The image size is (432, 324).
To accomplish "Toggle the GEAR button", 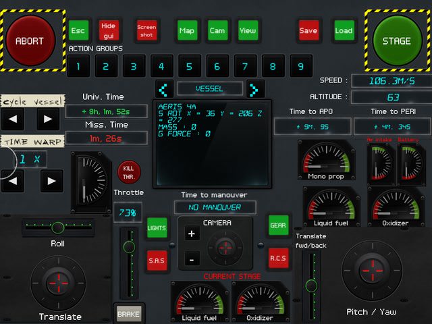I will click(278, 225).
